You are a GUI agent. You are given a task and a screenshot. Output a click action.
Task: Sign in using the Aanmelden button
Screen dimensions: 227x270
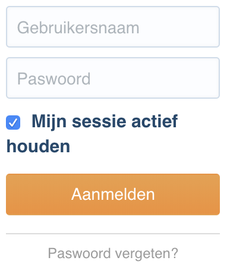[x=113, y=194]
